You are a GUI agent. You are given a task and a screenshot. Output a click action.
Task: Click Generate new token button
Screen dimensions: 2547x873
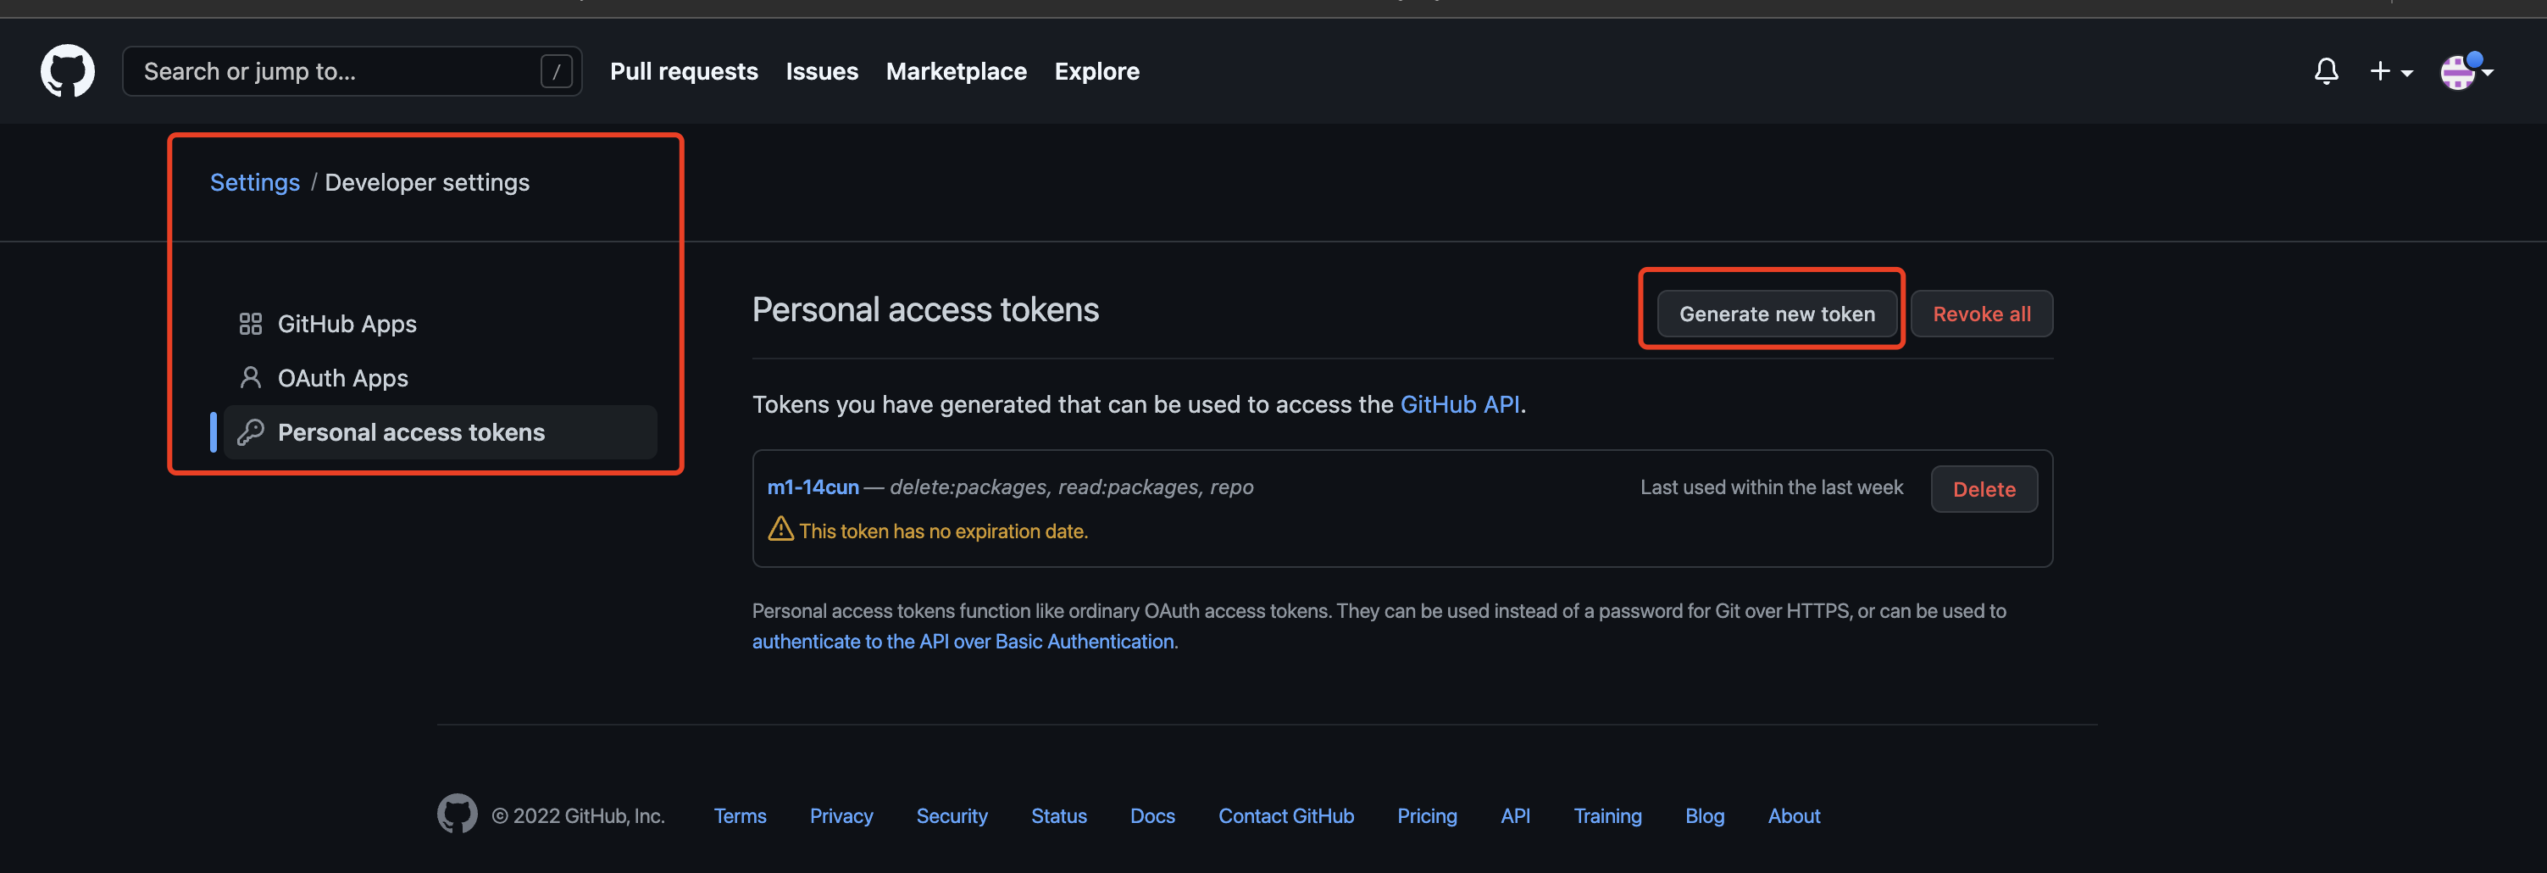(1777, 314)
